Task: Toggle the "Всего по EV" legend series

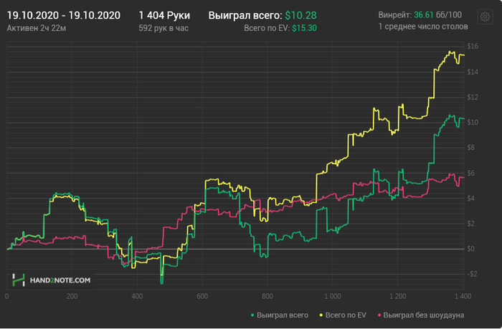Action: pos(343,315)
